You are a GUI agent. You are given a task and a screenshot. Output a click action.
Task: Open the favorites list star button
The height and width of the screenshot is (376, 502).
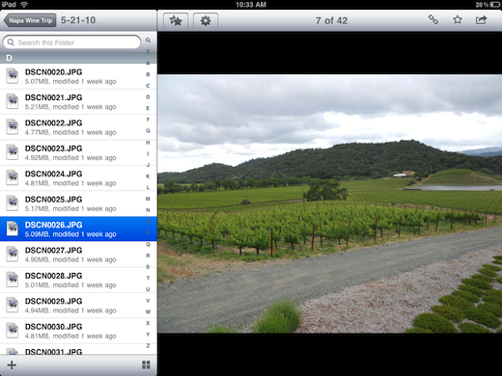click(x=176, y=20)
